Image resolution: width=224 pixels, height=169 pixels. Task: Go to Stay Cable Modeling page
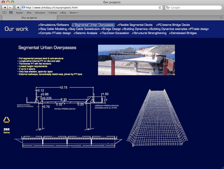(52, 29)
